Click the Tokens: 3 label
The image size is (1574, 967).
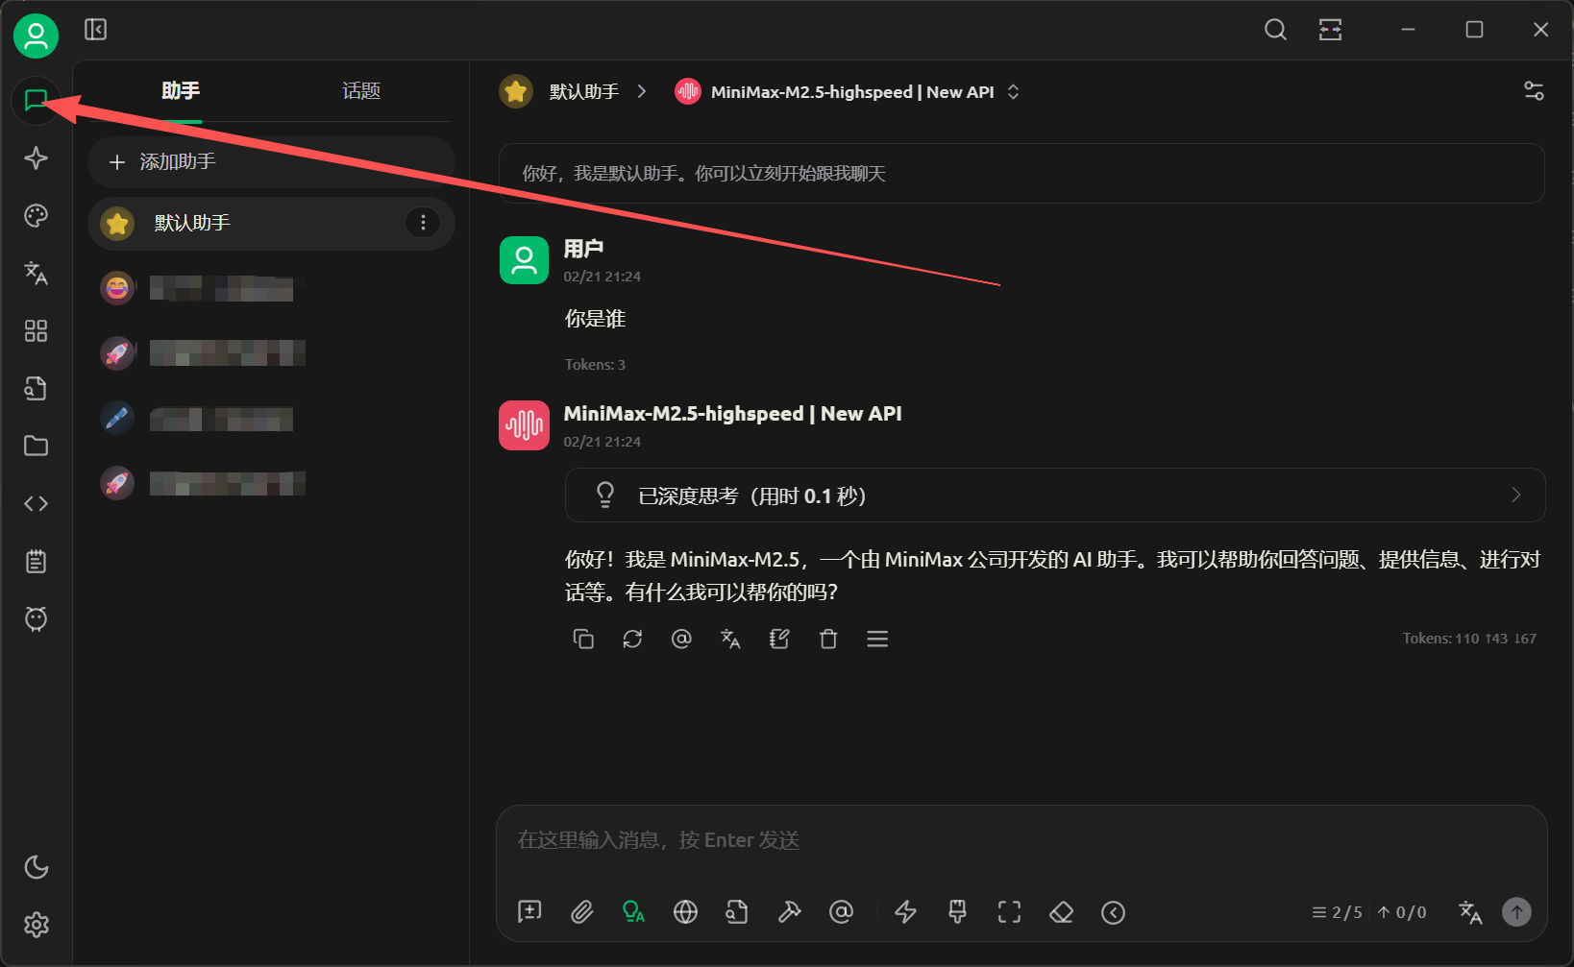[x=595, y=365]
